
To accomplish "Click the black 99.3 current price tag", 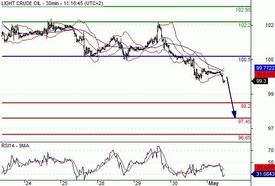I will [x=260, y=81].
